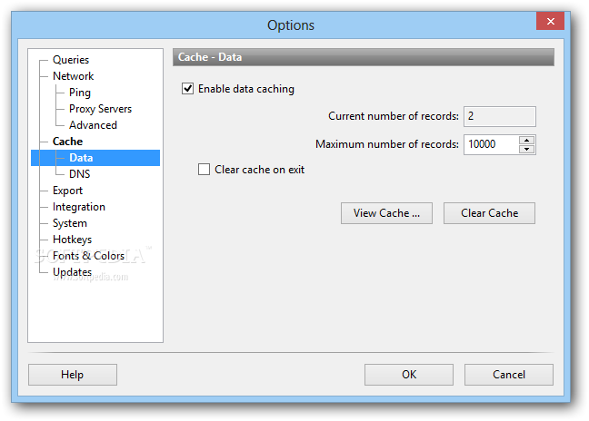Viewport: 589px width, 421px height.
Task: Increase maximum number of records spinner
Action: 526,140
